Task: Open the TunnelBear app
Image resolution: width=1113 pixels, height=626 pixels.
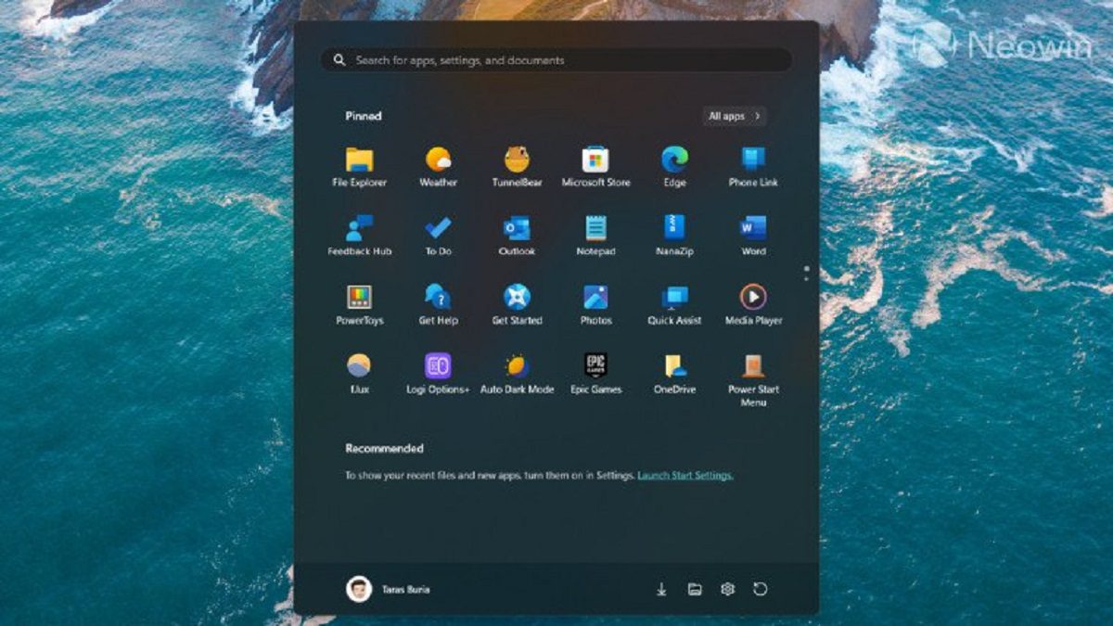Action: pos(517,167)
